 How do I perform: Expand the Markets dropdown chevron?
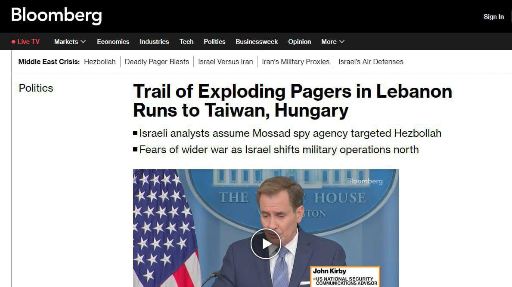83,42
